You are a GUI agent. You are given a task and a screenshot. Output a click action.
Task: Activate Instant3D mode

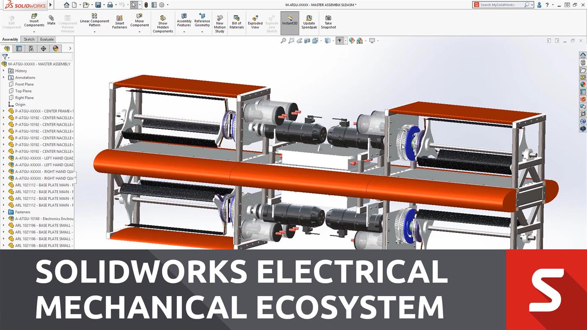tap(289, 22)
